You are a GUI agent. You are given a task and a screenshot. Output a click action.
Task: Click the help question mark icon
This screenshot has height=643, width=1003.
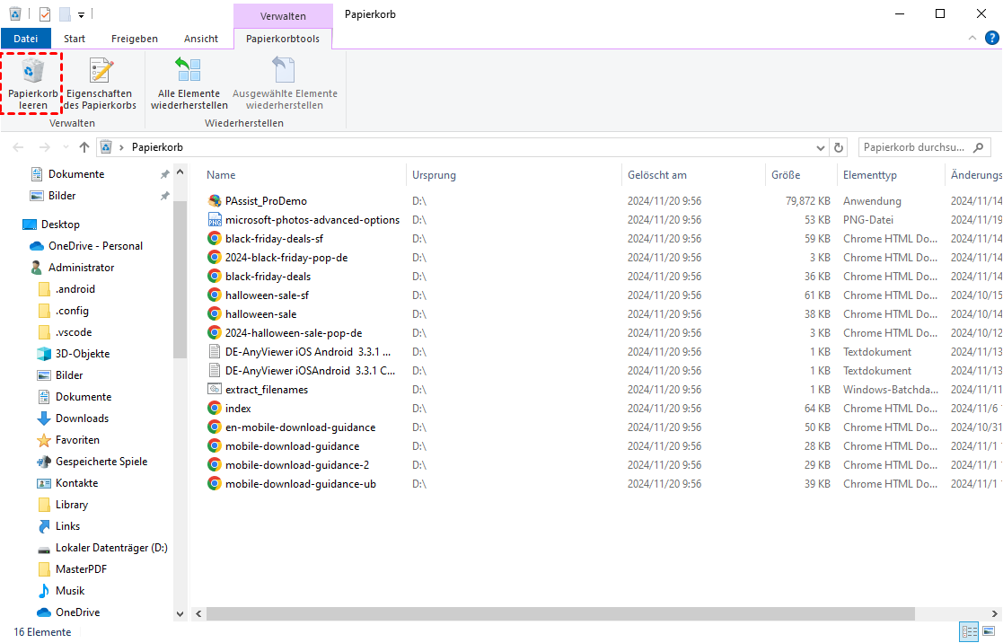coord(991,39)
